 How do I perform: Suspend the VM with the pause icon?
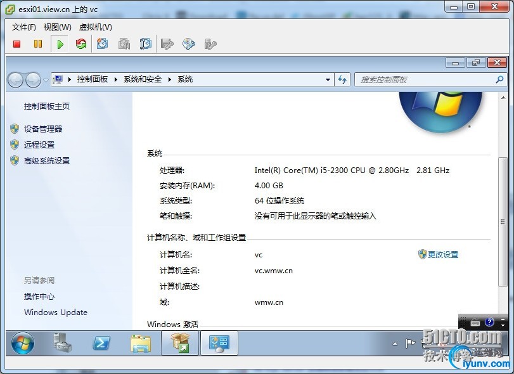38,44
